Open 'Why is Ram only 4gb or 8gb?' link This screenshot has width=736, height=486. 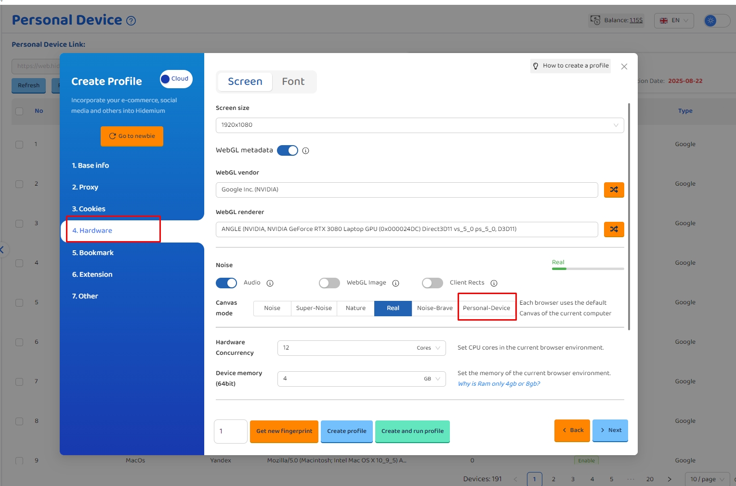coord(499,384)
